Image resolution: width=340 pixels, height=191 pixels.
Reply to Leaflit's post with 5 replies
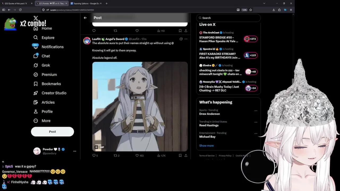(95, 155)
